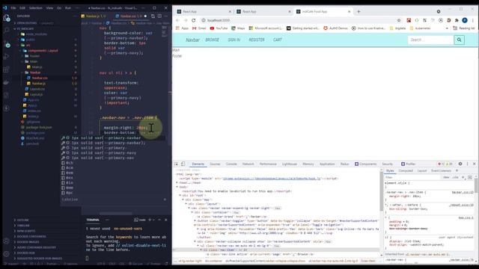This screenshot has width=479, height=269.
Task: Click the new style rule plus icon
Action: (463, 177)
